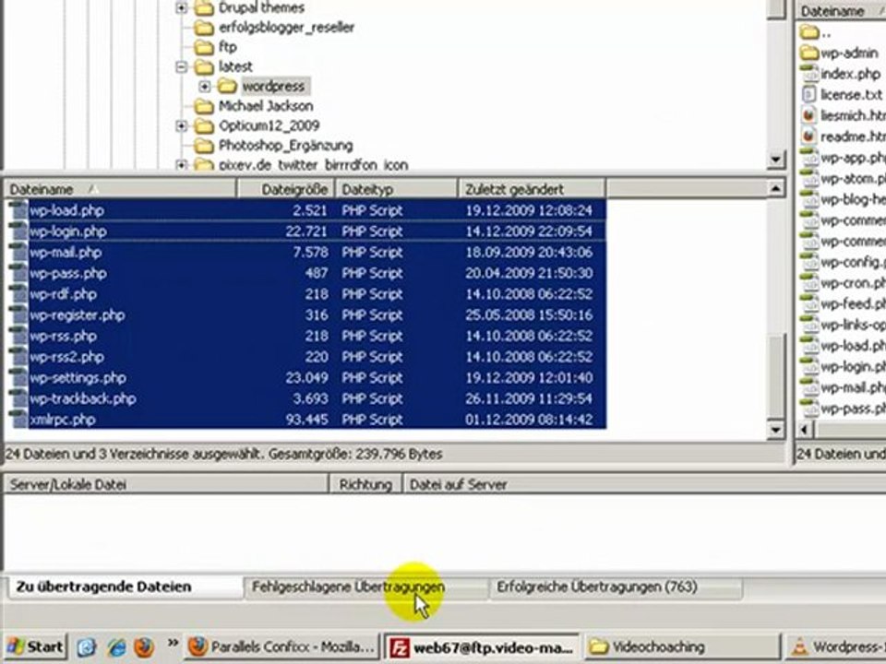
Task: Switch to VLC Wordpress taskbar window
Action: [835, 647]
